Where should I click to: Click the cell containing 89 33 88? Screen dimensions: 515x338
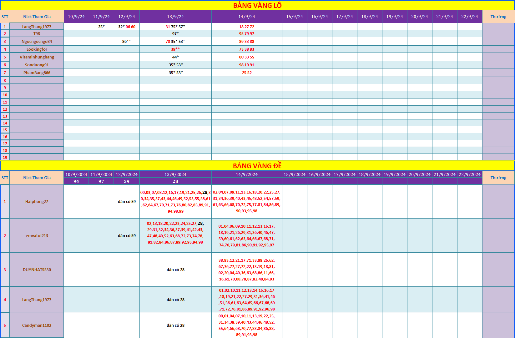coord(247,41)
